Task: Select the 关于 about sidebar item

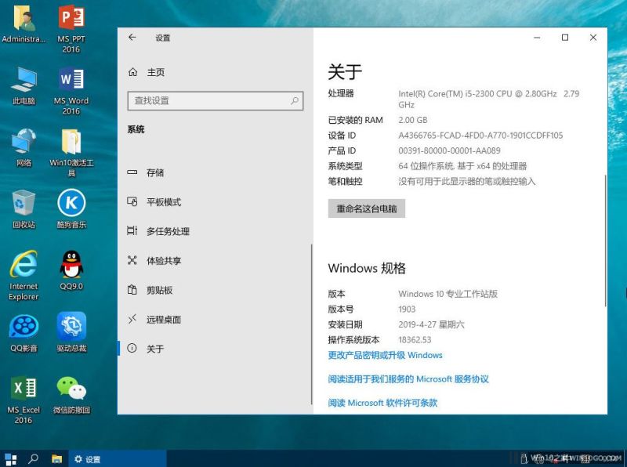Action: point(155,349)
